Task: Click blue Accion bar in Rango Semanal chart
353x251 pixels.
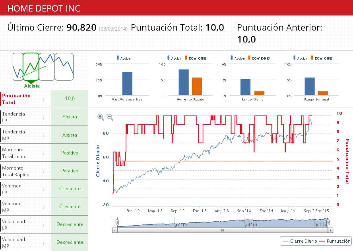Action: [310, 86]
